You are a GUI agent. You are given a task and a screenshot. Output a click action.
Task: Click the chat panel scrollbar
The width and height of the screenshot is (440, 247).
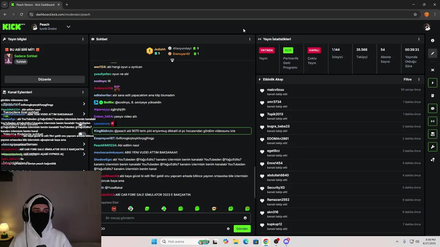255,182
